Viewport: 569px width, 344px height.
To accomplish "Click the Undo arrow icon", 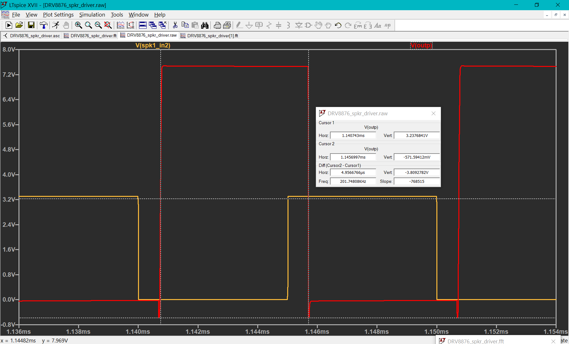I will point(338,25).
